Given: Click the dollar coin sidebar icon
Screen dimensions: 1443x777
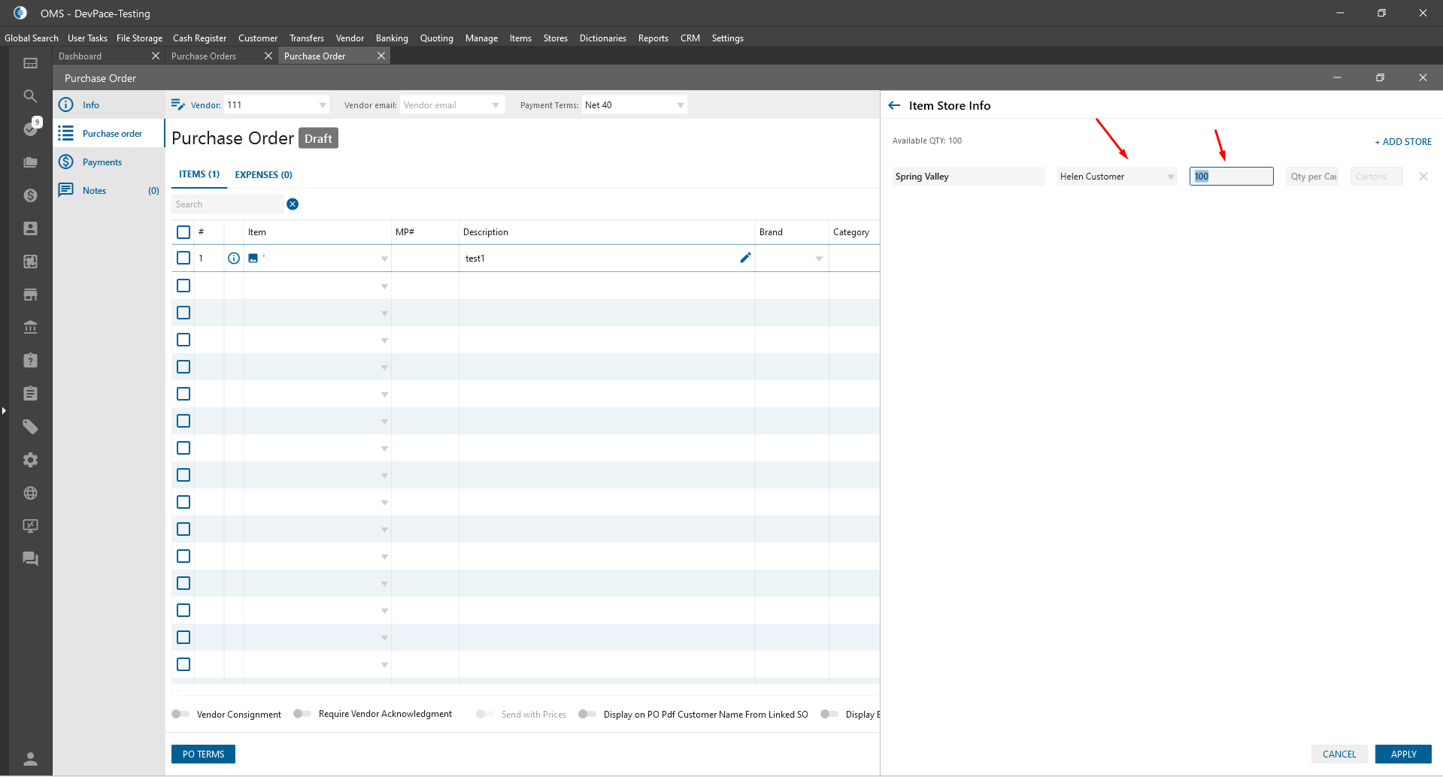Looking at the screenshot, I should (x=30, y=195).
